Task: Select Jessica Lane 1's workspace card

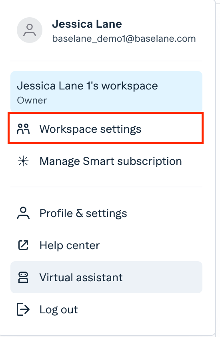Action: click(106, 91)
